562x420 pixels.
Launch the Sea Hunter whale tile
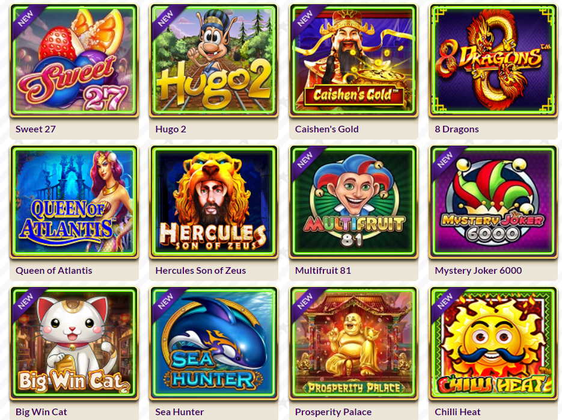click(213, 343)
